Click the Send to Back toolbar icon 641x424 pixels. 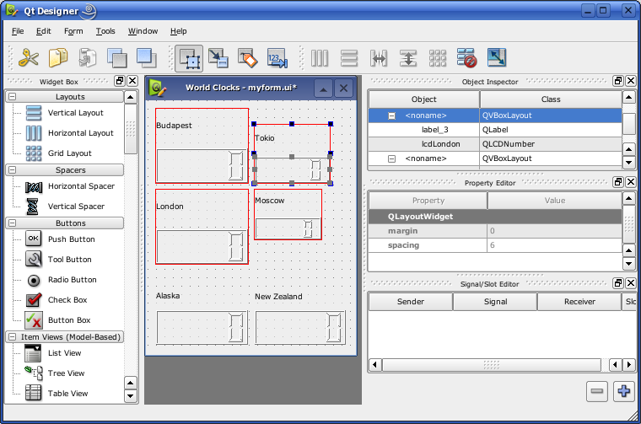(x=117, y=57)
